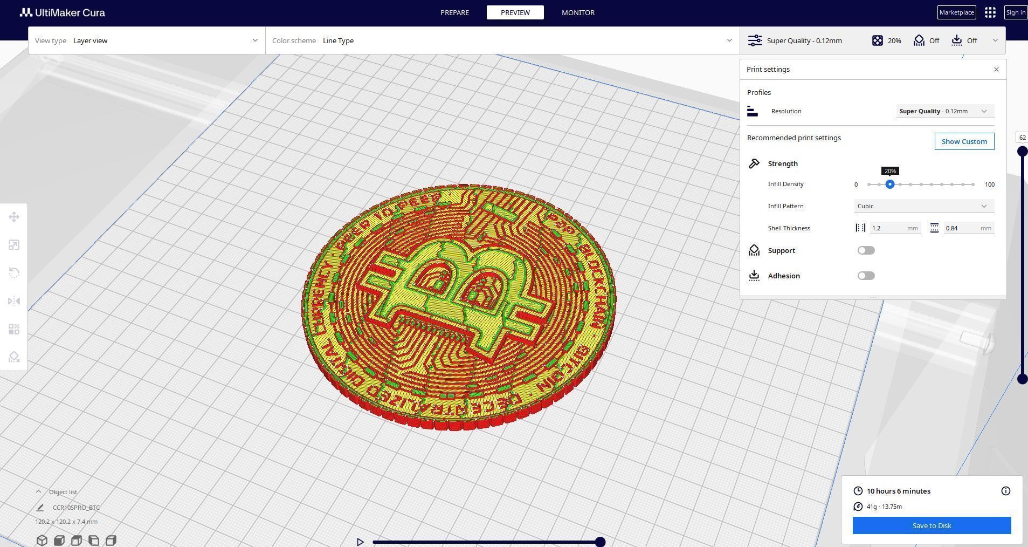Click the infill 20% icon in summary bar
This screenshot has height=547, width=1028.
878,40
